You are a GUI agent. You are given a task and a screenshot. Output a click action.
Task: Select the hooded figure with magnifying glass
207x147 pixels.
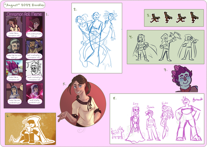[x=188, y=47]
